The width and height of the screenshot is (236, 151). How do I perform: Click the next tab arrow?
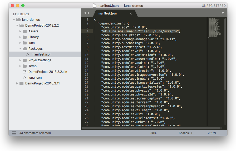click(x=89, y=13)
